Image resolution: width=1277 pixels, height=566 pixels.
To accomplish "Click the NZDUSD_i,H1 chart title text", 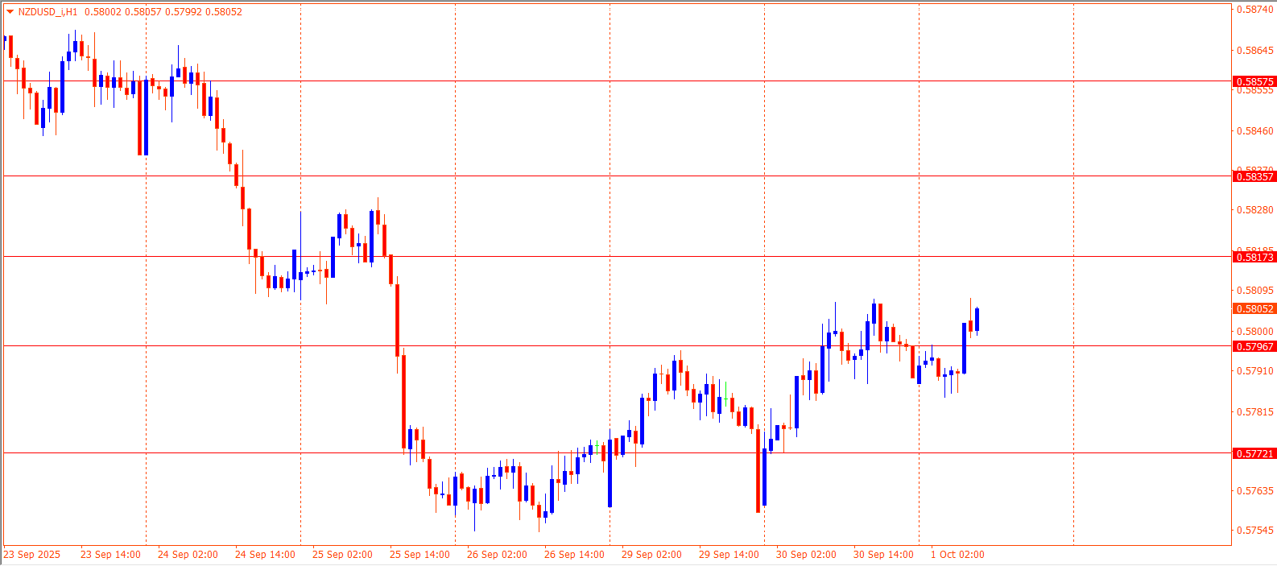I will (48, 12).
